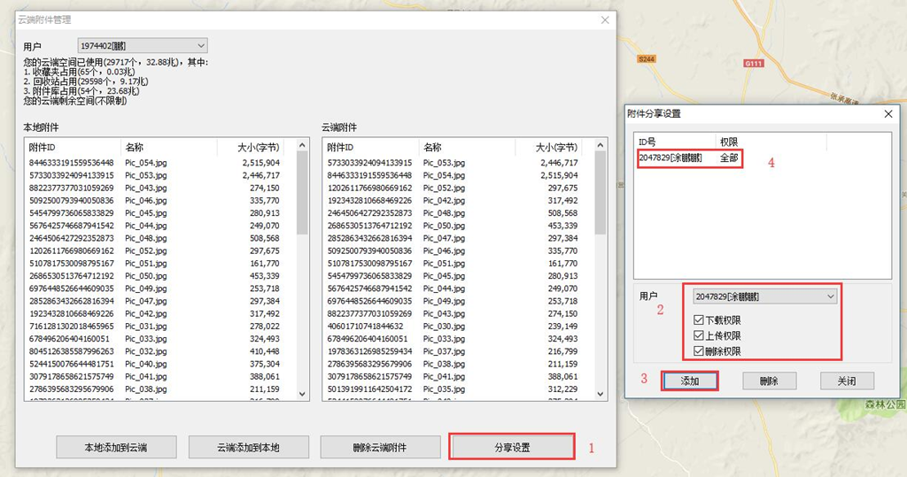
Task: Select the 2047829 entry in the permissions list
Action: pyautogui.click(x=671, y=158)
